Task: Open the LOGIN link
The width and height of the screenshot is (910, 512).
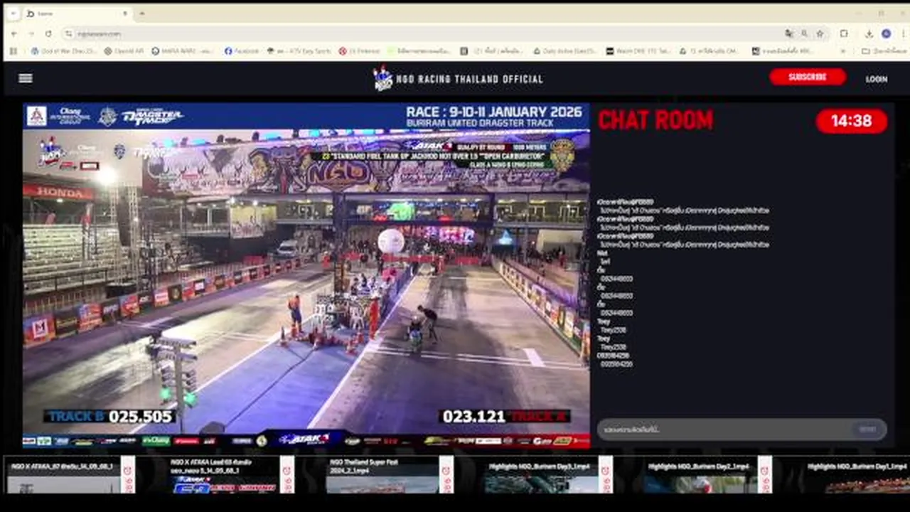Action: [877, 79]
